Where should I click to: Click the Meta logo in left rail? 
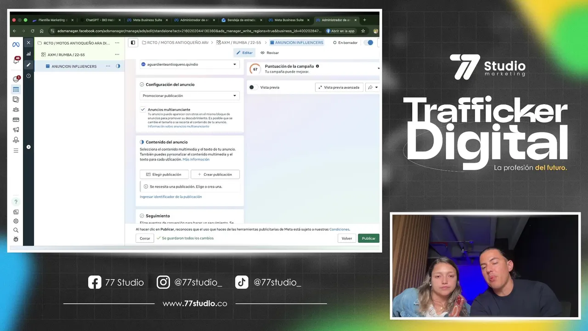pyautogui.click(x=16, y=45)
